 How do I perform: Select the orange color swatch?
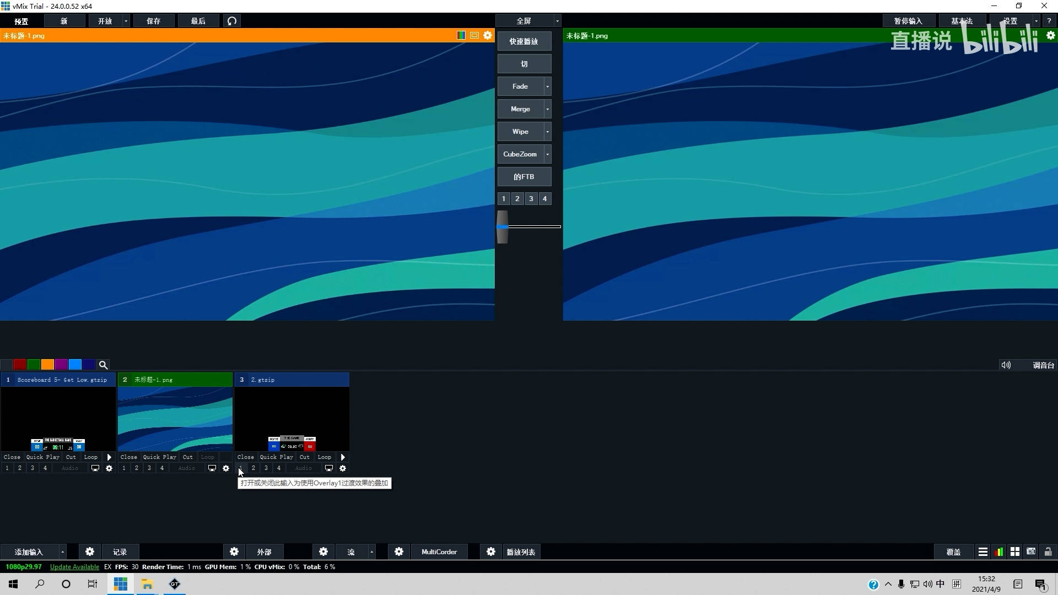(47, 365)
